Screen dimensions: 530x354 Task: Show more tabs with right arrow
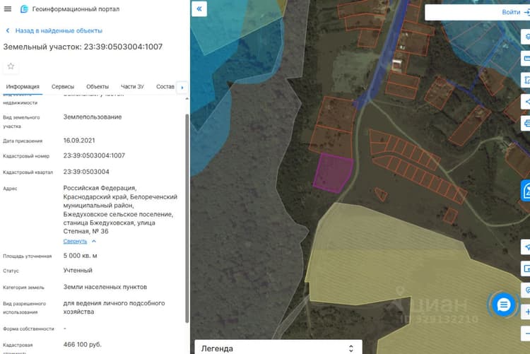pos(182,88)
